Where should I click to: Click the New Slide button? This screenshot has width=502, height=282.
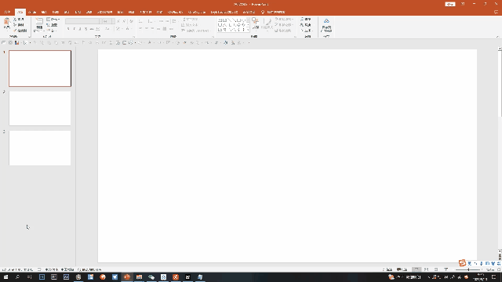[x=39, y=24]
